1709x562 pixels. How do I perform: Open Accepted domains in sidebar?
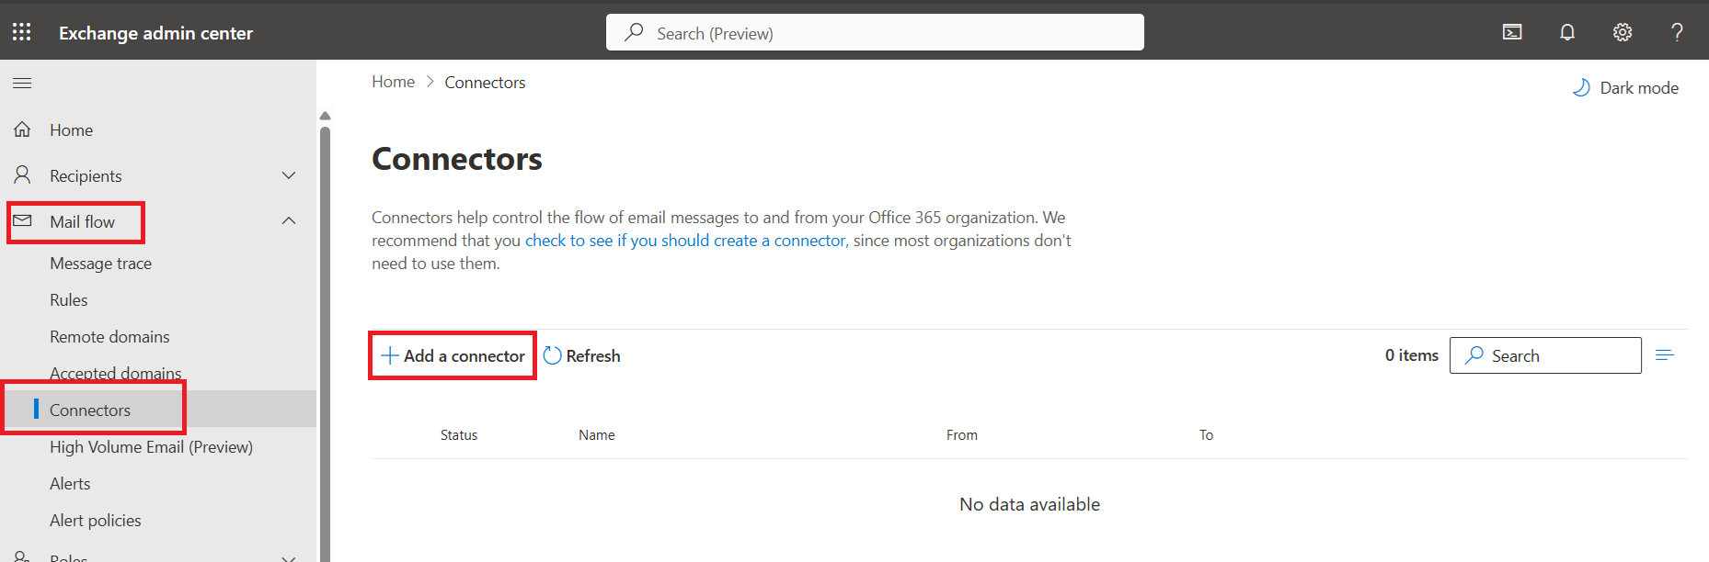116,373
